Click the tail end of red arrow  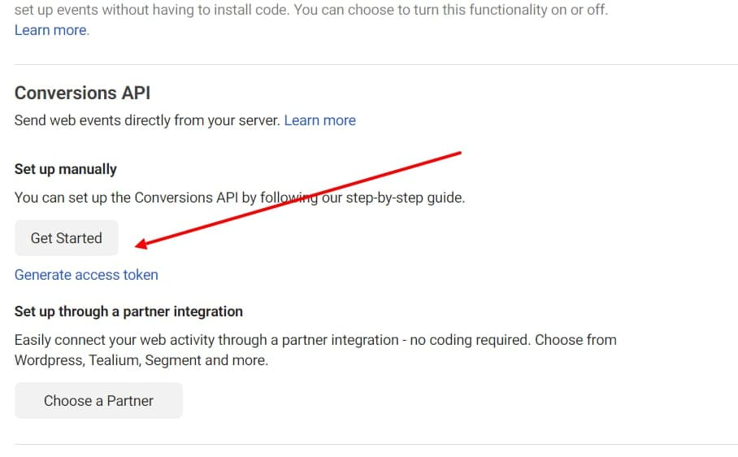coord(458,152)
